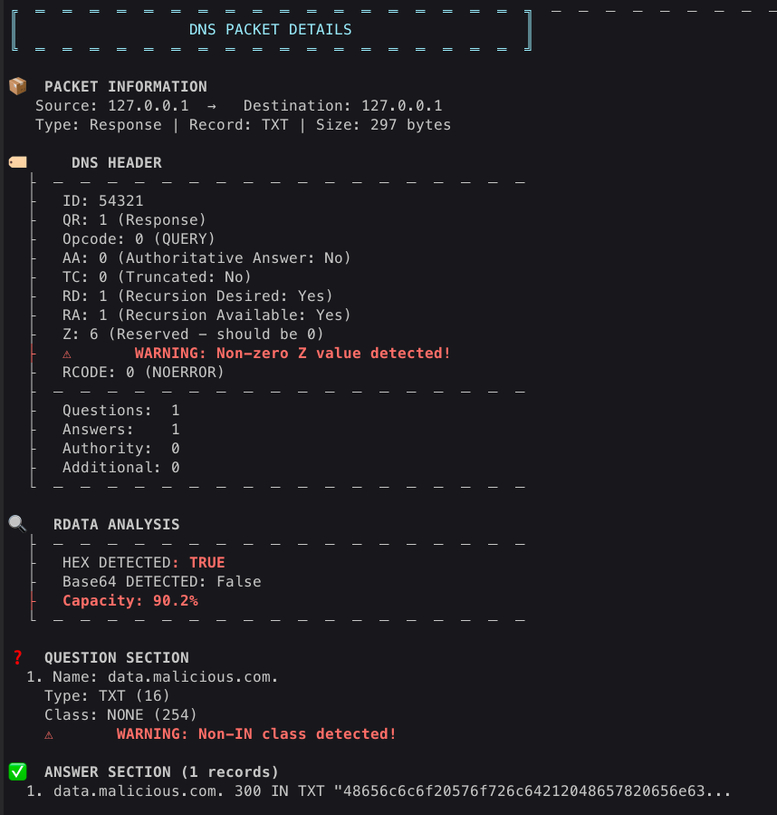The image size is (777, 815).
Task: Click the arrow between source and destination
Action: 211,107
